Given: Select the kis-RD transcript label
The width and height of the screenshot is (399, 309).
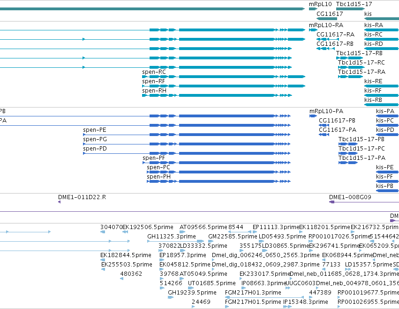Looking at the screenshot, I should pos(374,44).
